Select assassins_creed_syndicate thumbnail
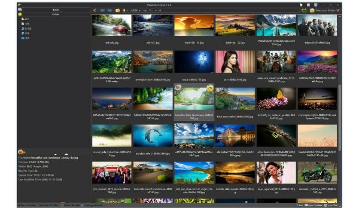 276,61
